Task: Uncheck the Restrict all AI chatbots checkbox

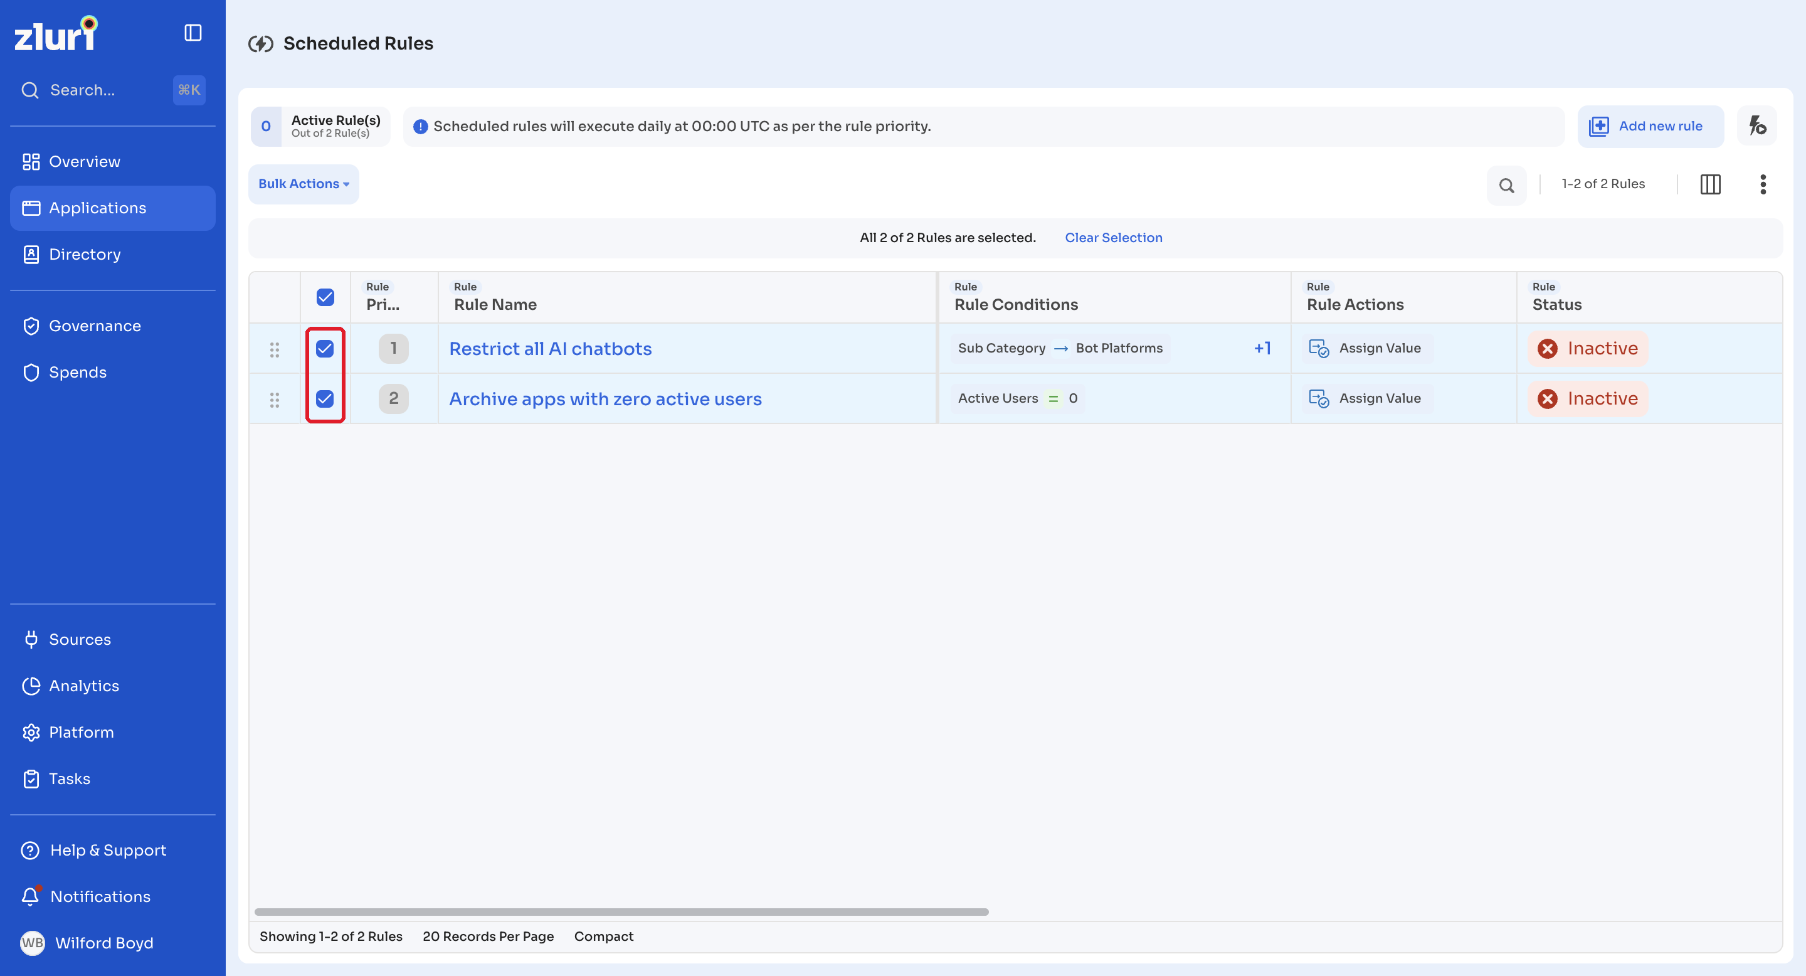Action: point(325,349)
